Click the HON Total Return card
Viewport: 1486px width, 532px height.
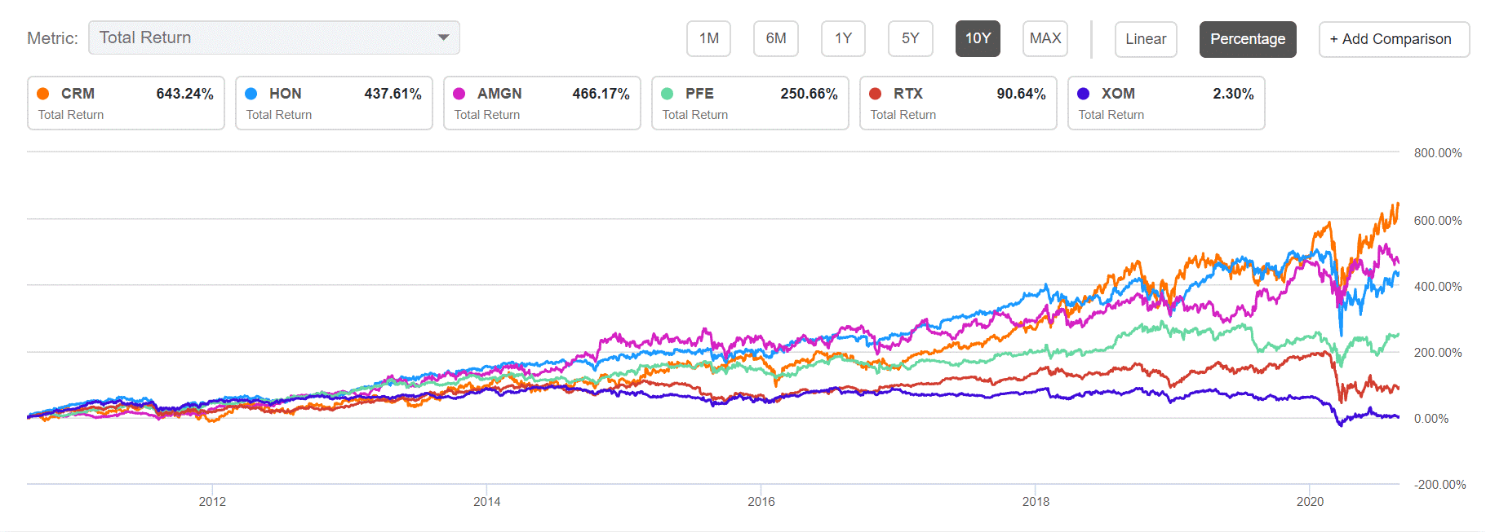click(334, 103)
